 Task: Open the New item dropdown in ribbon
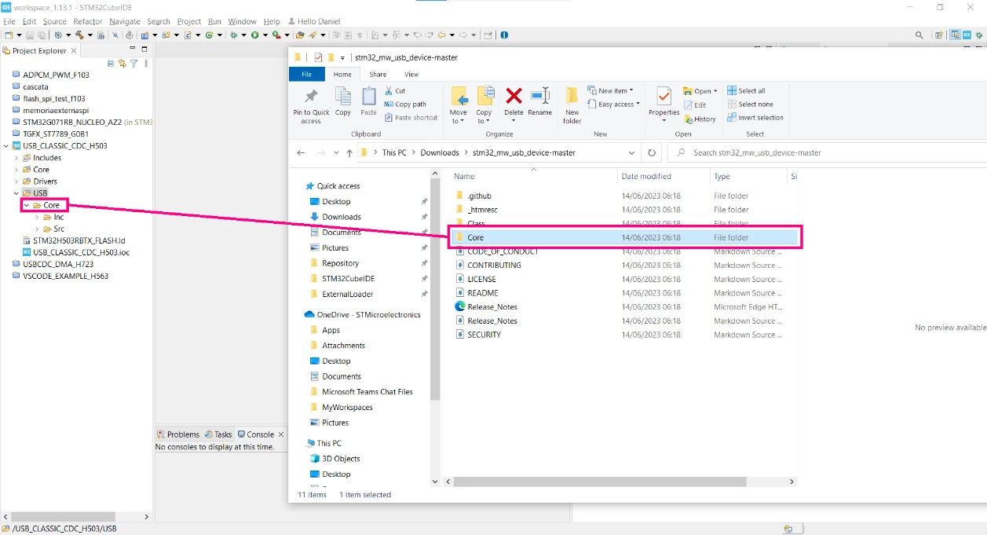pos(610,91)
